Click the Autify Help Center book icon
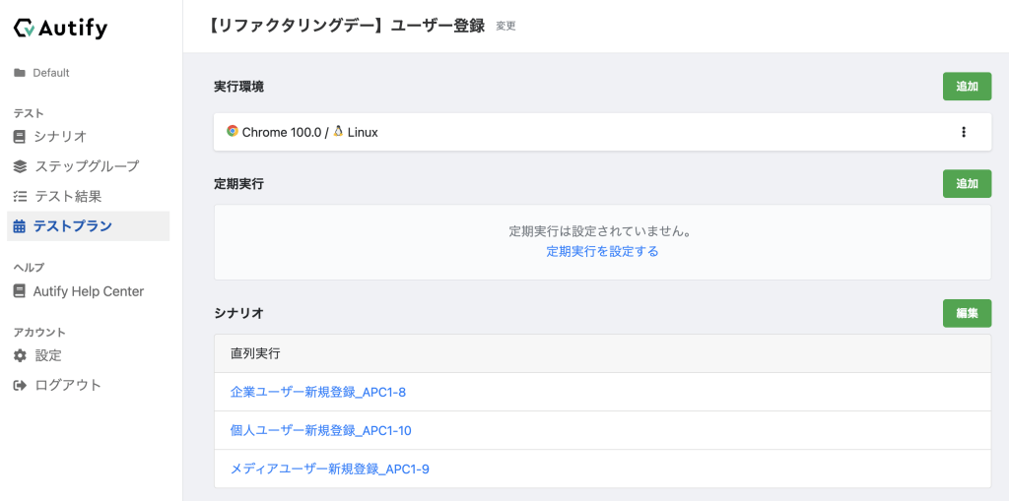The image size is (1009, 501). click(20, 291)
